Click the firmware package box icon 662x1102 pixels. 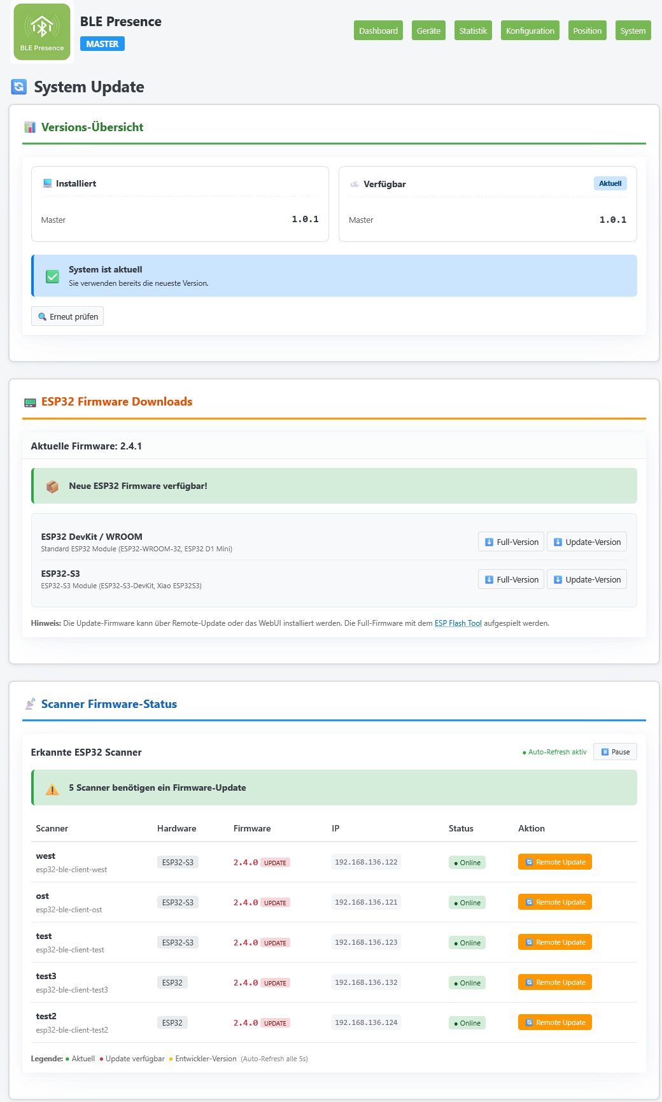pyautogui.click(x=53, y=486)
